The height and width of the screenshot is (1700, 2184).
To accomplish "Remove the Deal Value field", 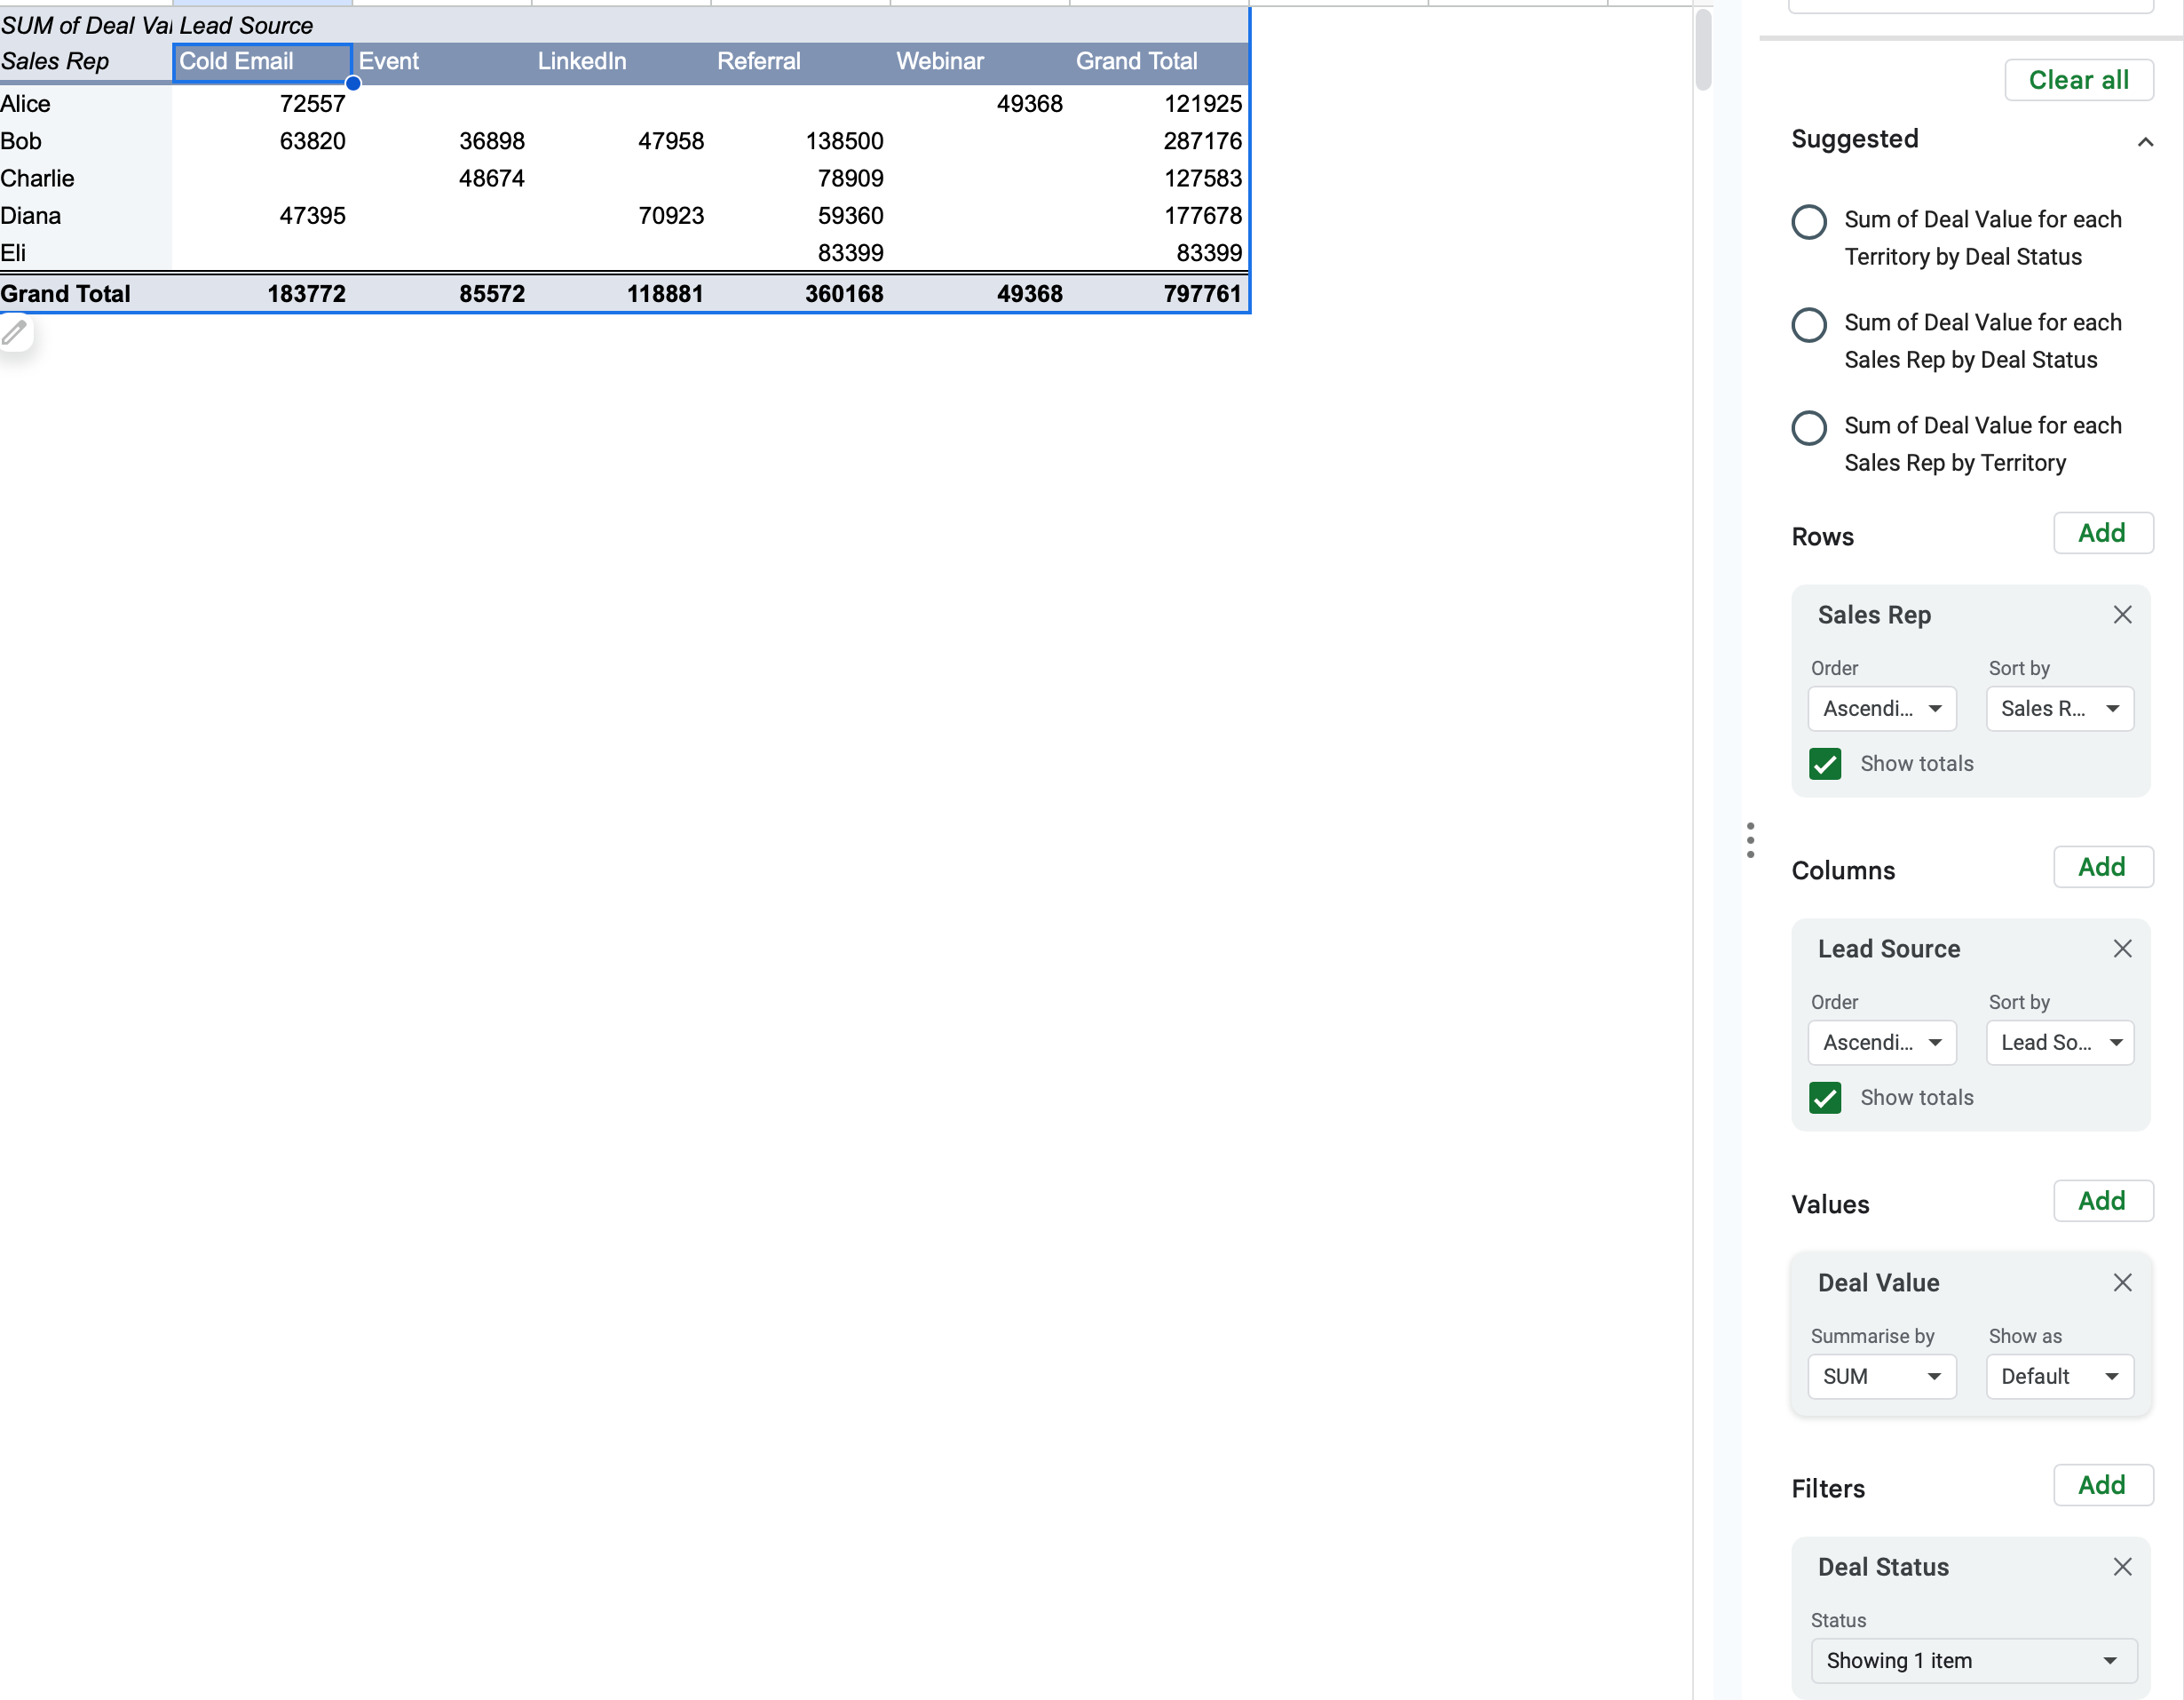I will pos(2122,1283).
